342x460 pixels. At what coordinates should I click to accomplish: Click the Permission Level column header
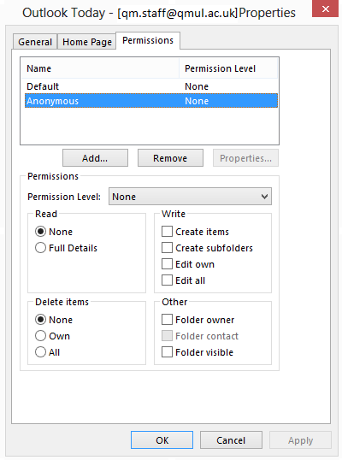coord(228,68)
